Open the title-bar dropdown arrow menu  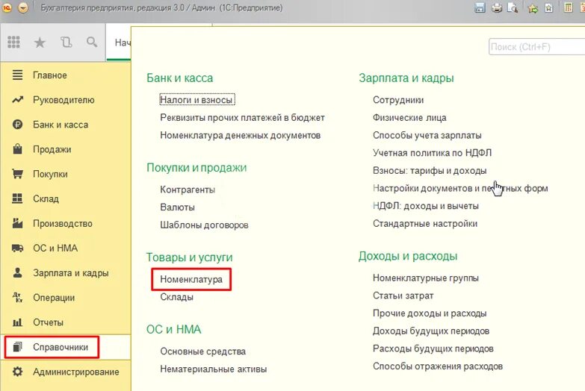23,7
